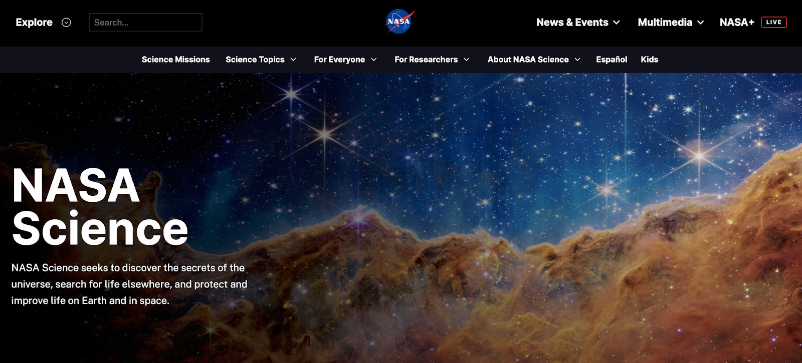Focus the Search input field
This screenshot has height=363, width=802.
[145, 23]
